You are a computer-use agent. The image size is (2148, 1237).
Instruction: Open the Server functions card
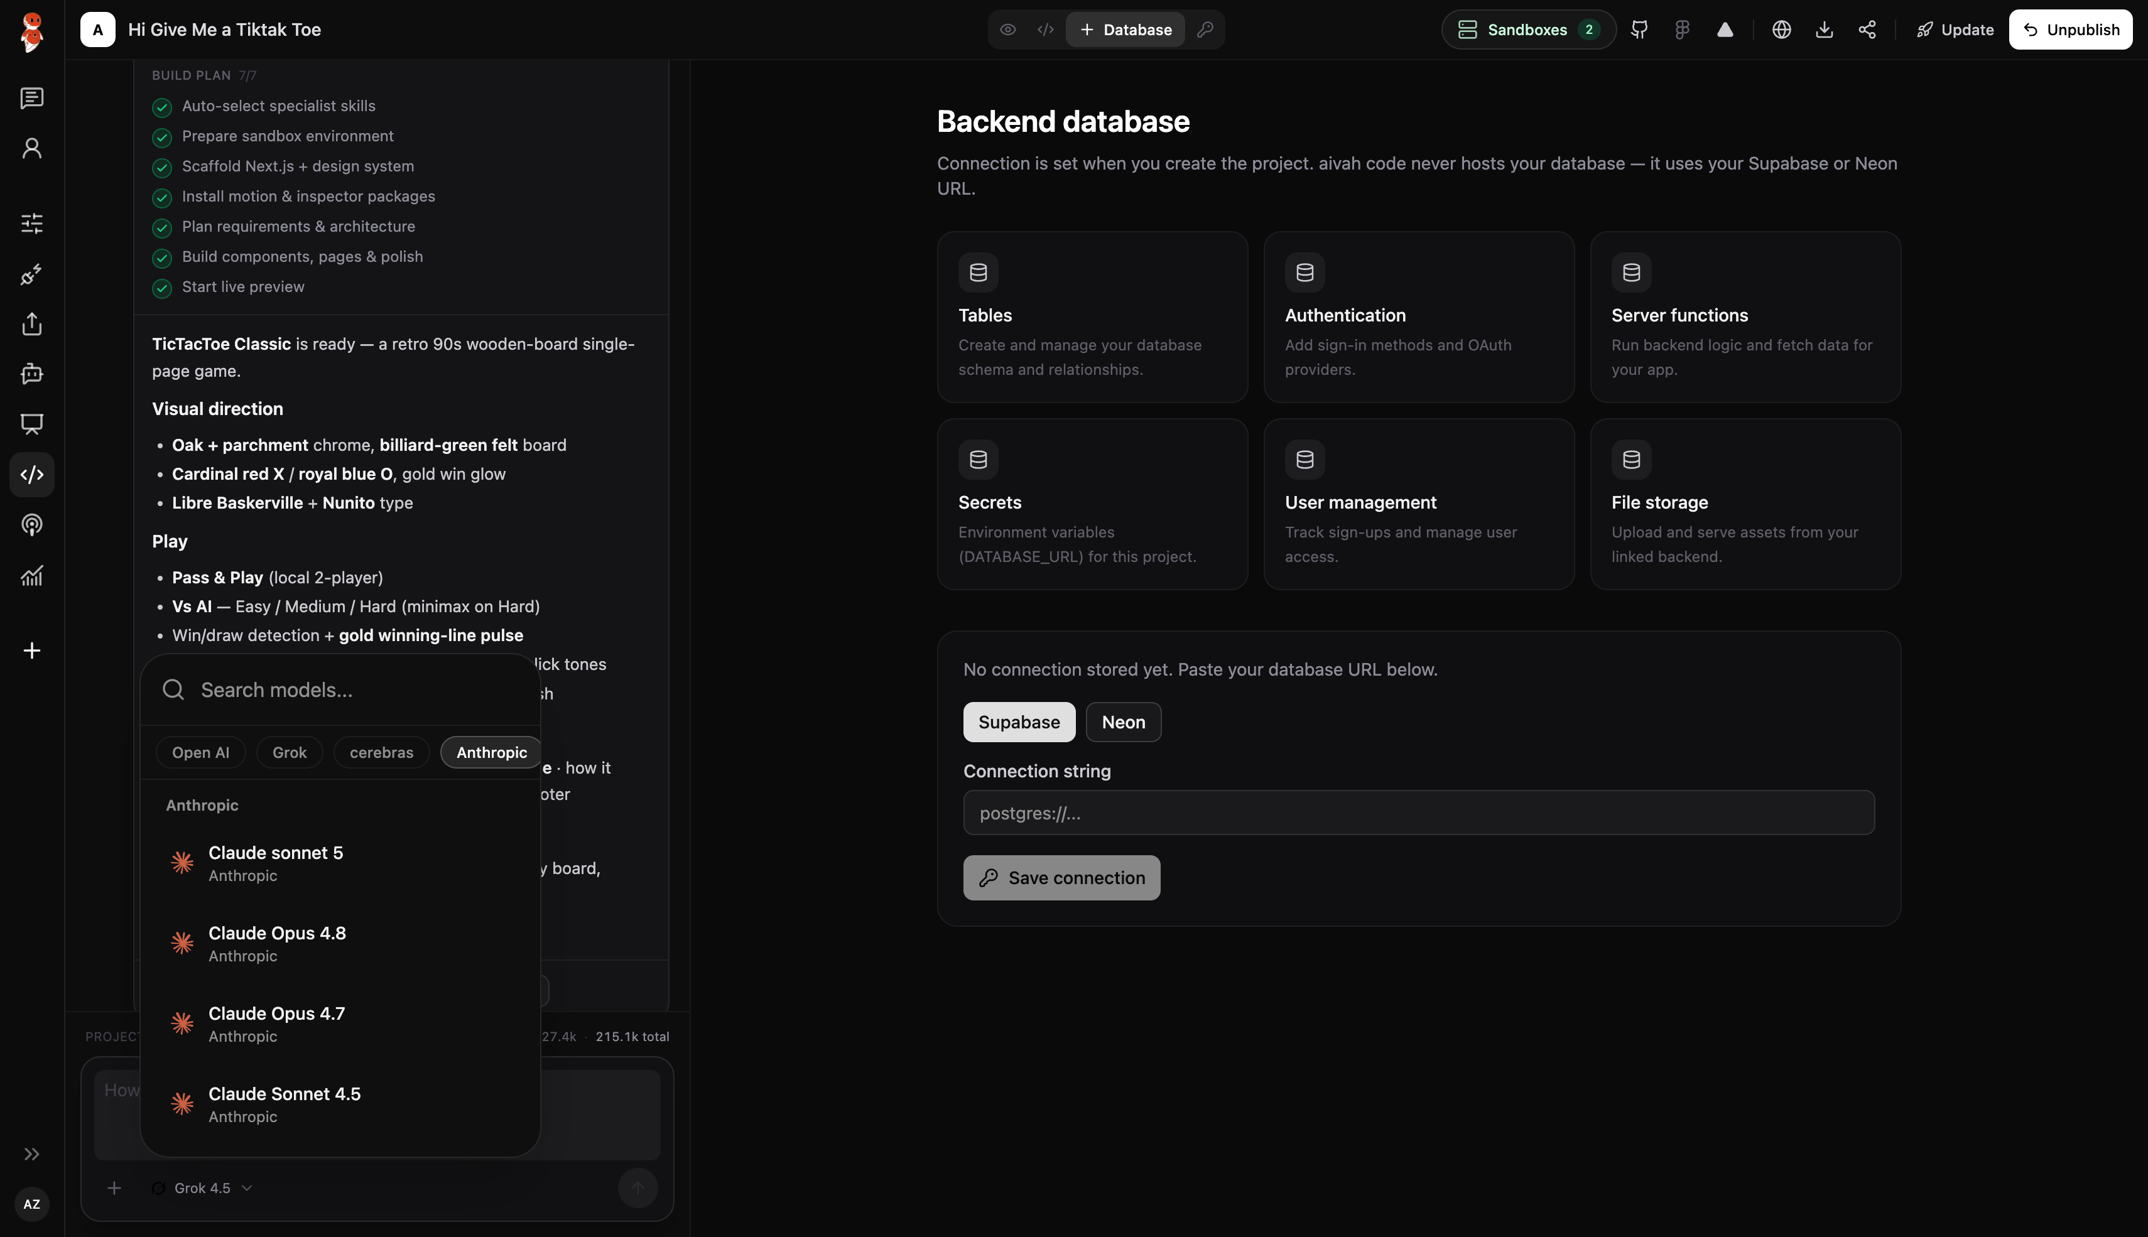click(1745, 317)
